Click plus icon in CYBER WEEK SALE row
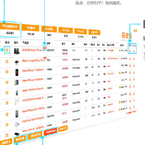This screenshot has width=145, height=145. pos(7,103)
